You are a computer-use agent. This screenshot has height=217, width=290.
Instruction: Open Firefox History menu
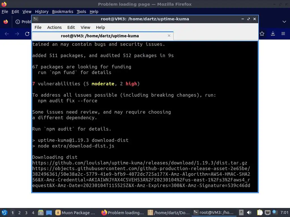pos(42,12)
